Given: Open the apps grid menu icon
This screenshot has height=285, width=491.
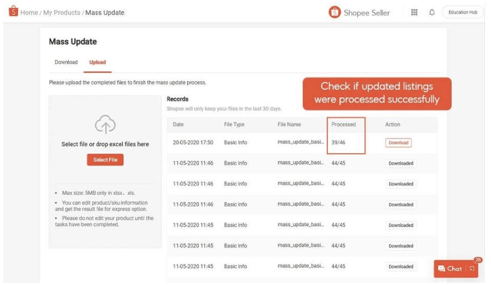Looking at the screenshot, I should 415,13.
